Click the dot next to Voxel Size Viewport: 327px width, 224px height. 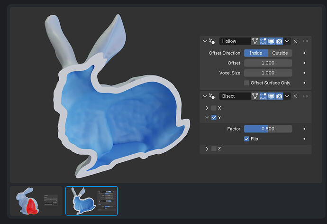(x=304, y=73)
